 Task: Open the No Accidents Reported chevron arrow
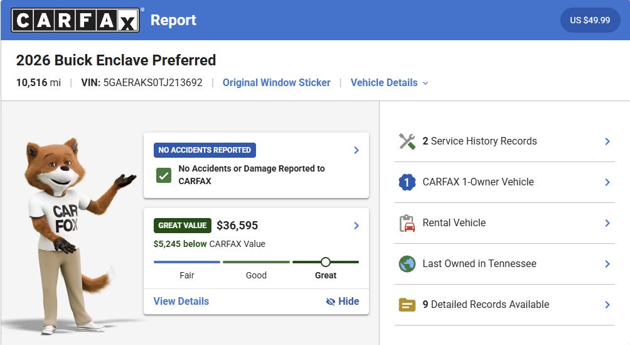[x=356, y=150]
